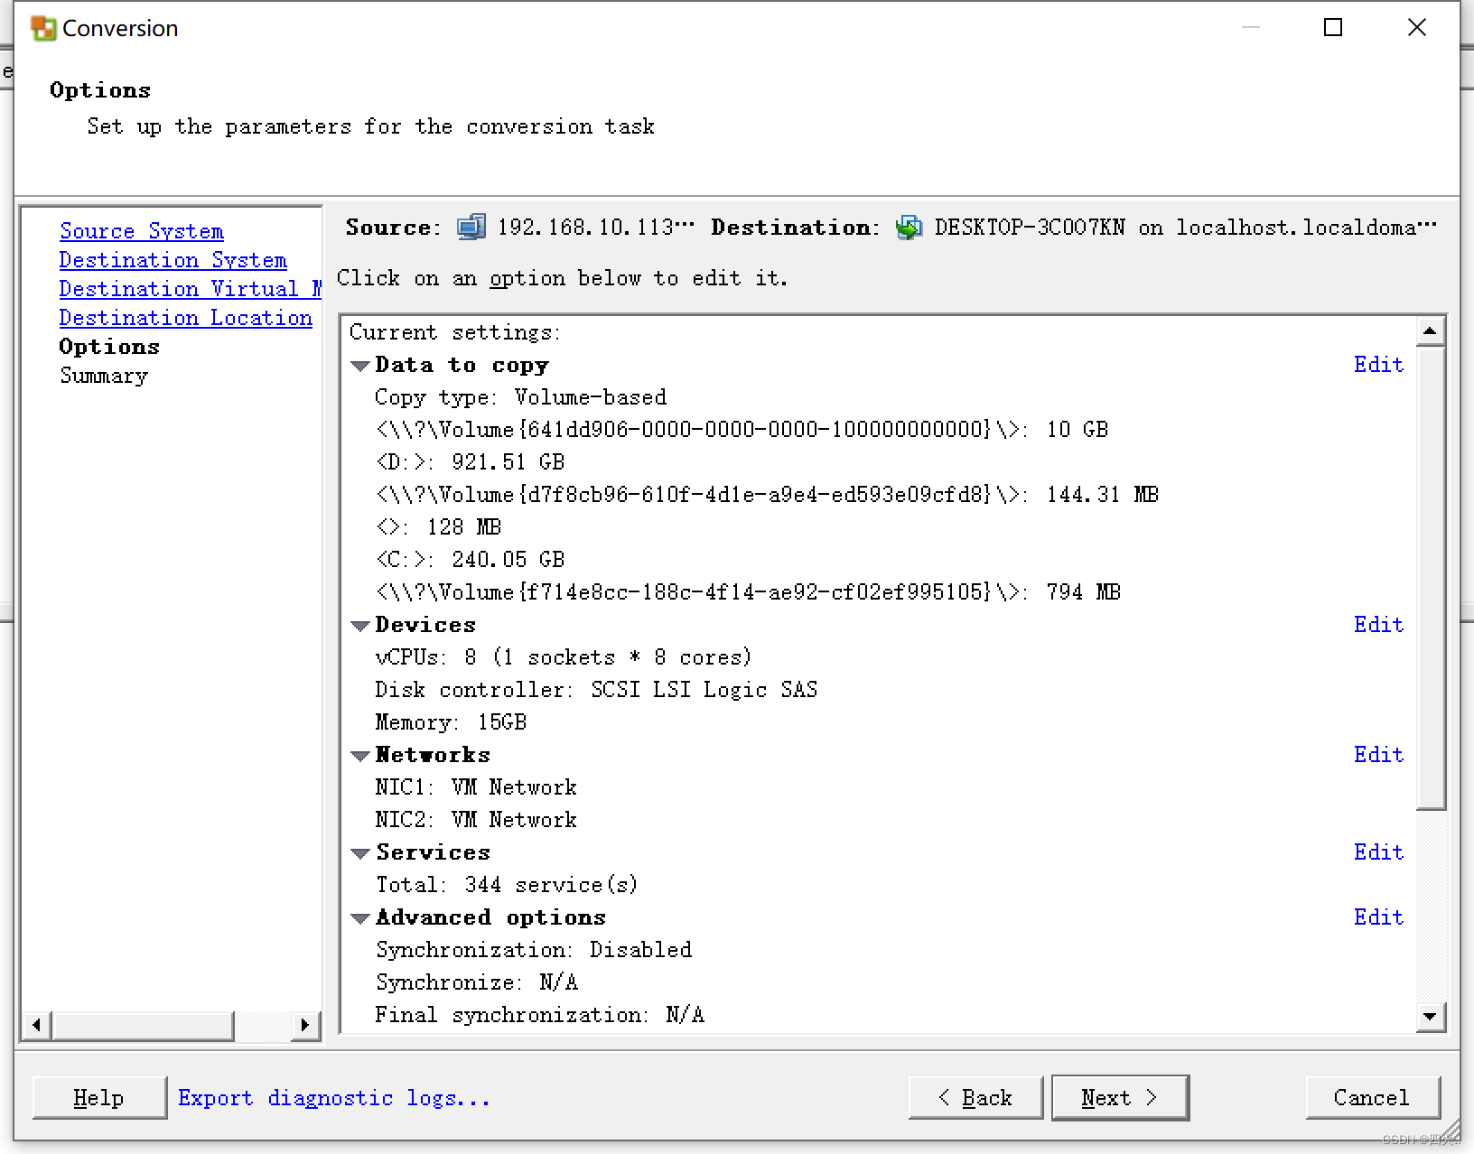Go Back to the previous step
Image resolution: width=1474 pixels, height=1154 pixels.
(975, 1097)
